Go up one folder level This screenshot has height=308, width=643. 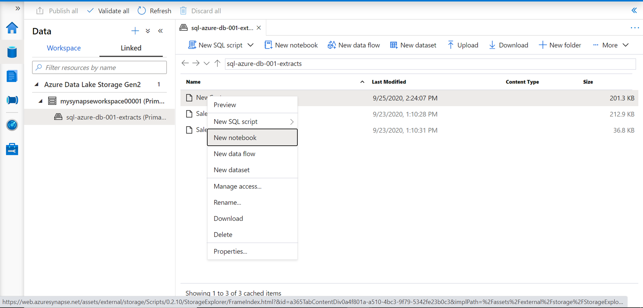(x=217, y=63)
